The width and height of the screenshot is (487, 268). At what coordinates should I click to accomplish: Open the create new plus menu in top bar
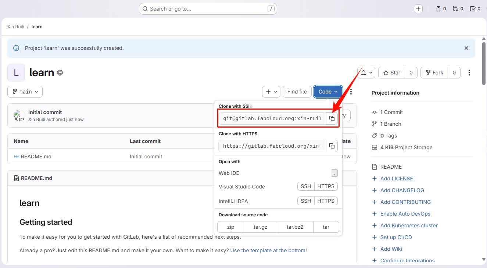418,9
